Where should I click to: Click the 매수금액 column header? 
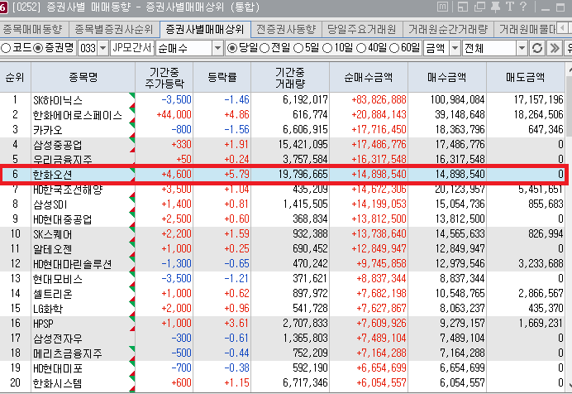point(447,77)
